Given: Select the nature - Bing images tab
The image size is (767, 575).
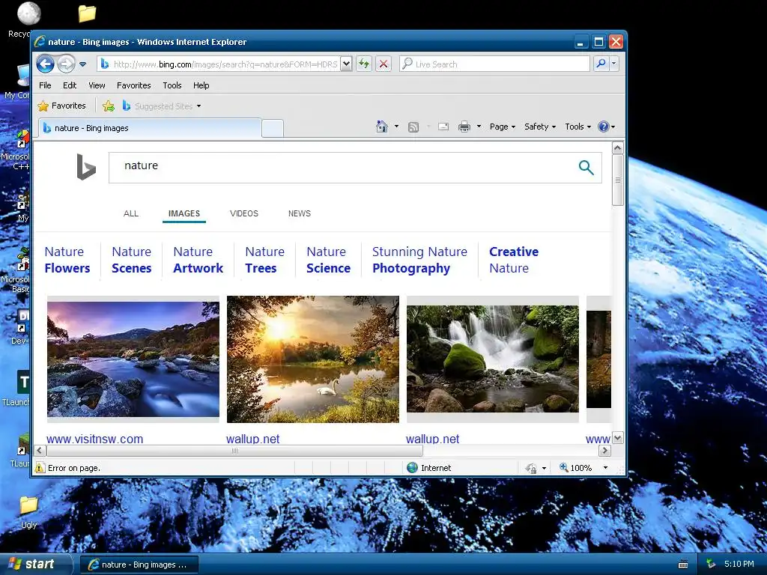Looking at the screenshot, I should [150, 128].
